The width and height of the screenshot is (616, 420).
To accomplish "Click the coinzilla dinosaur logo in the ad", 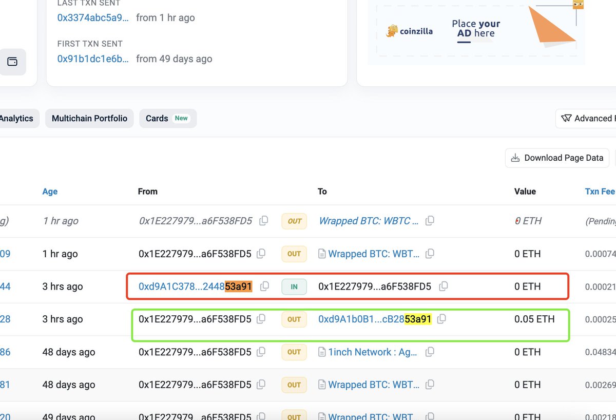I will 392,31.
